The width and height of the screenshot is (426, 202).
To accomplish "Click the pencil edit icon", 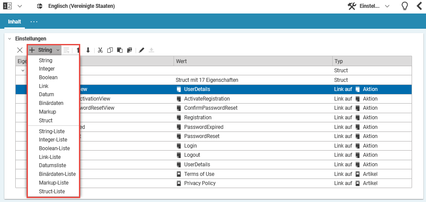I will tap(141, 50).
